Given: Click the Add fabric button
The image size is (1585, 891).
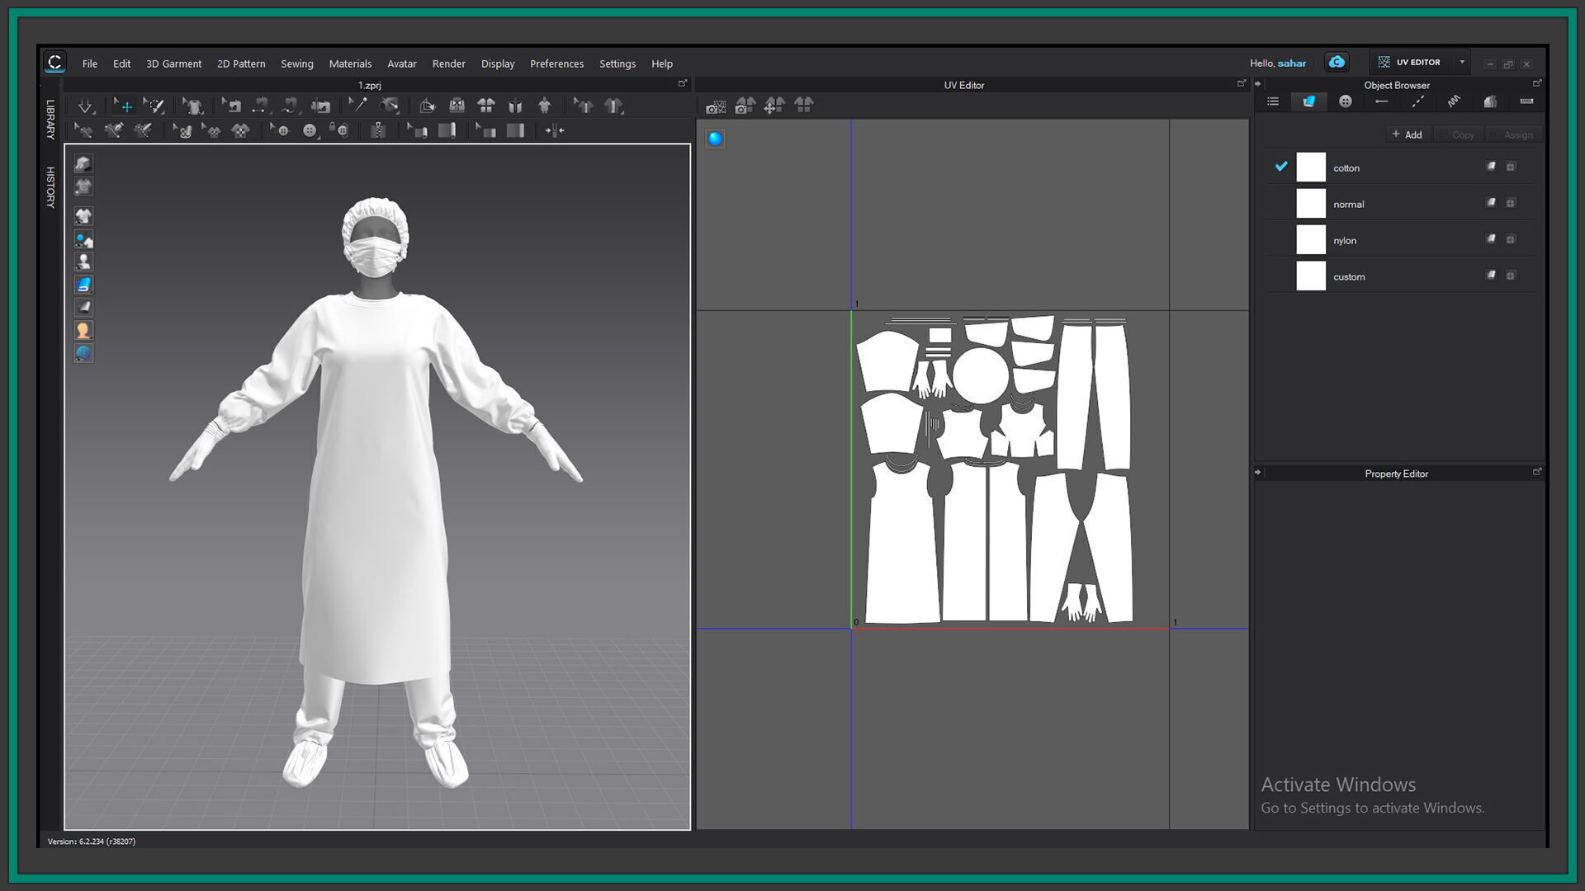Looking at the screenshot, I should pos(1408,134).
